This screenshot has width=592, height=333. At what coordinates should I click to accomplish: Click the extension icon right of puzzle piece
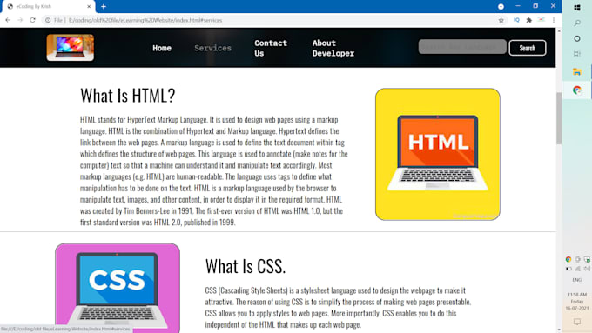[x=542, y=20]
